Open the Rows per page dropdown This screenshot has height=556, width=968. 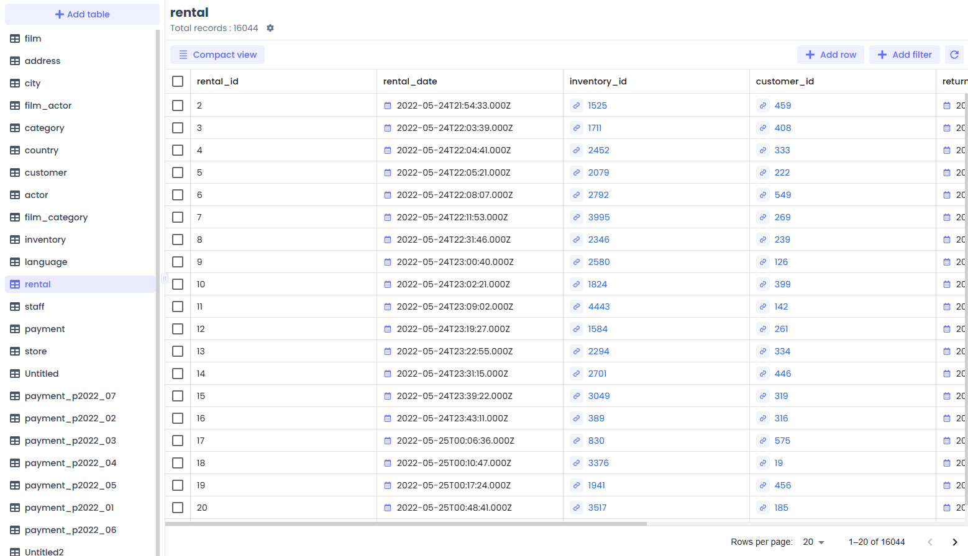(x=813, y=542)
